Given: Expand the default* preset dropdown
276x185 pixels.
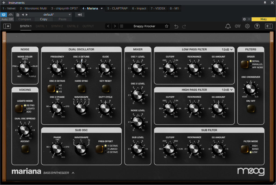Looking at the screenshot, I should 50,15.
